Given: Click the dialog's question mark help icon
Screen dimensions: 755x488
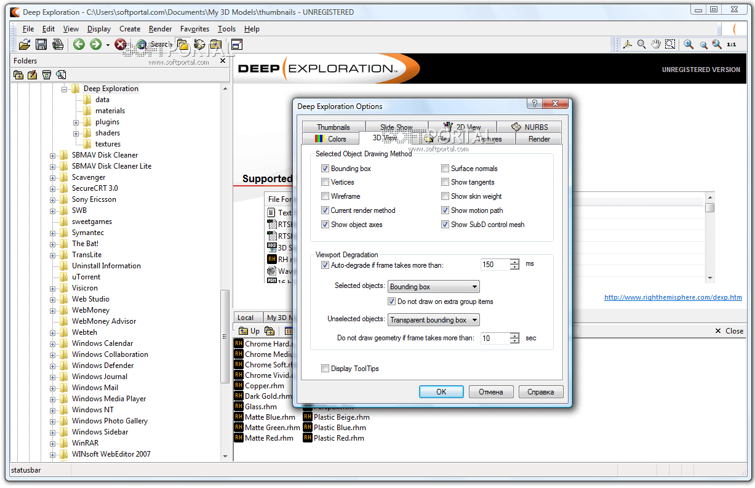Looking at the screenshot, I should click(534, 103).
